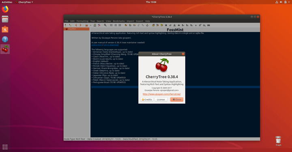
Task: Go back to previous visited node
Action: 76,25
